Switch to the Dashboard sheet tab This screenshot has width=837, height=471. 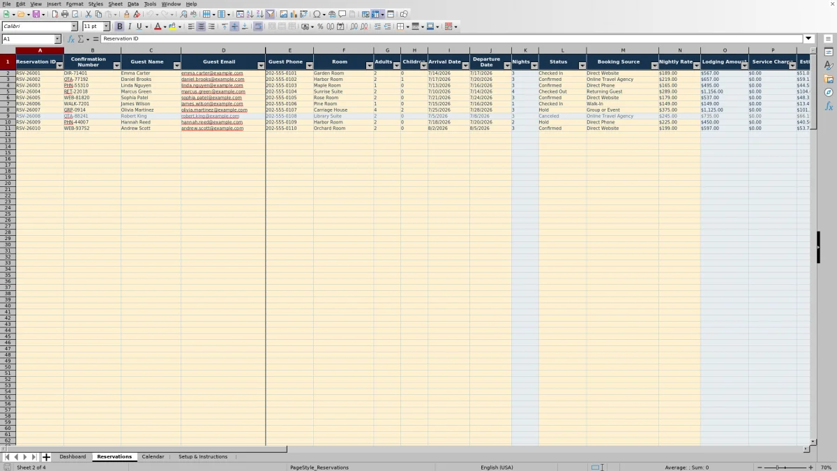click(x=73, y=457)
